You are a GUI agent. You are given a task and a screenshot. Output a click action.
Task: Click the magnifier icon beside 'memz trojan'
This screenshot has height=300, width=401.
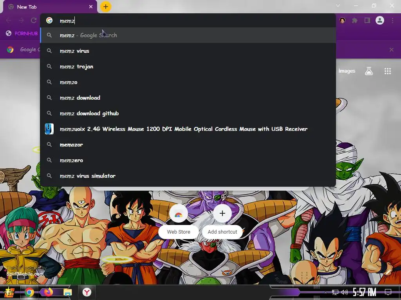[49, 66]
